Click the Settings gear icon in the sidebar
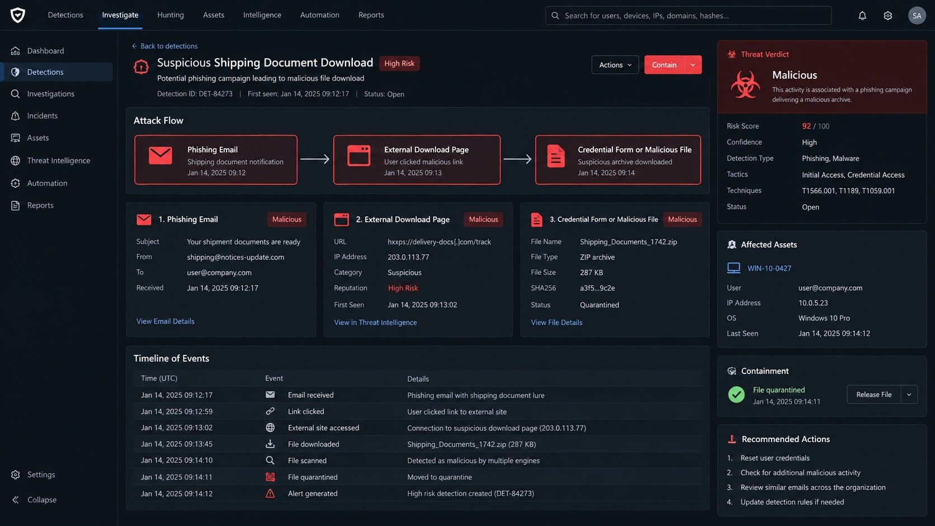Viewport: 935px width, 526px height. pyautogui.click(x=16, y=475)
